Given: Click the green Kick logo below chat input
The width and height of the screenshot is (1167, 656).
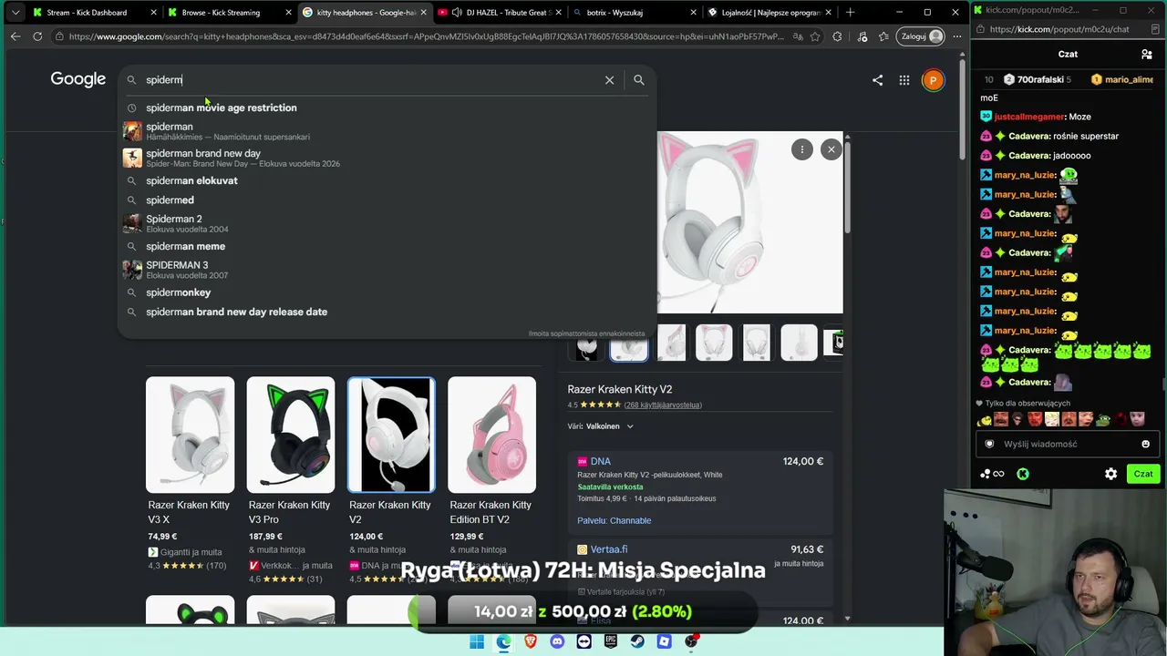Looking at the screenshot, I should tap(1023, 474).
